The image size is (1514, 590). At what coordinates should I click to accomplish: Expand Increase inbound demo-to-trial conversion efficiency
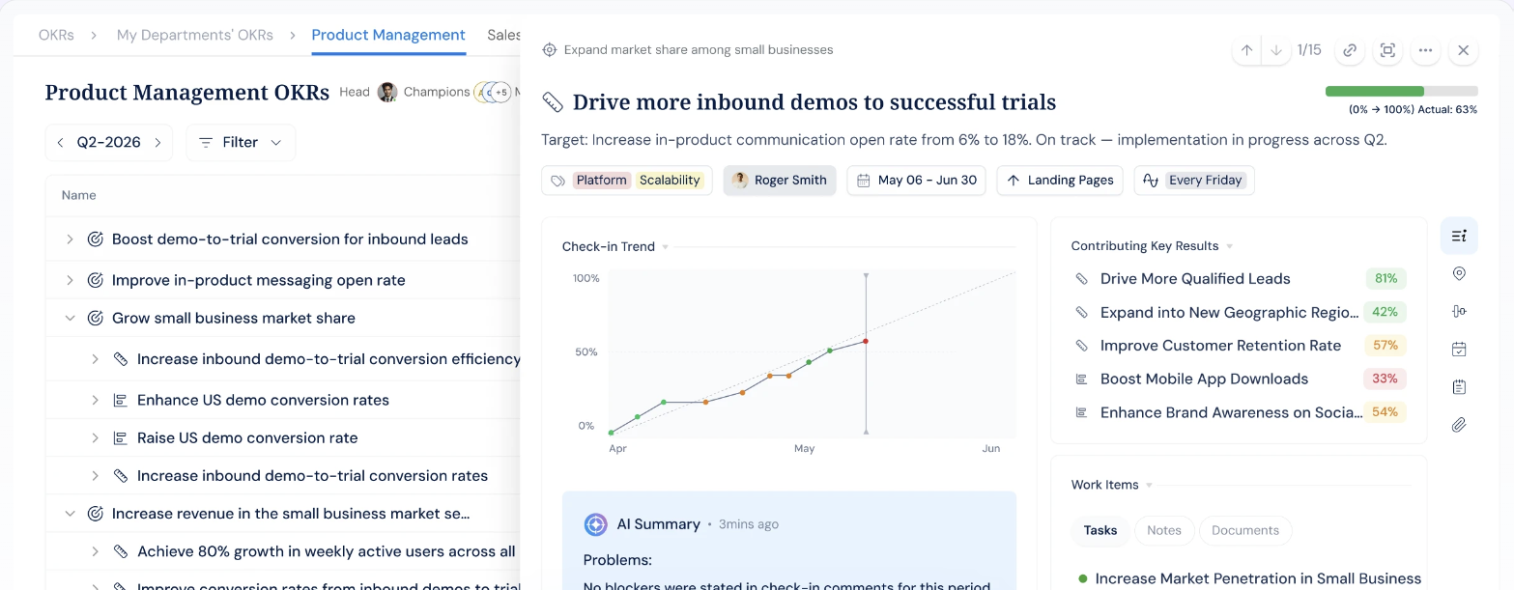coord(95,359)
